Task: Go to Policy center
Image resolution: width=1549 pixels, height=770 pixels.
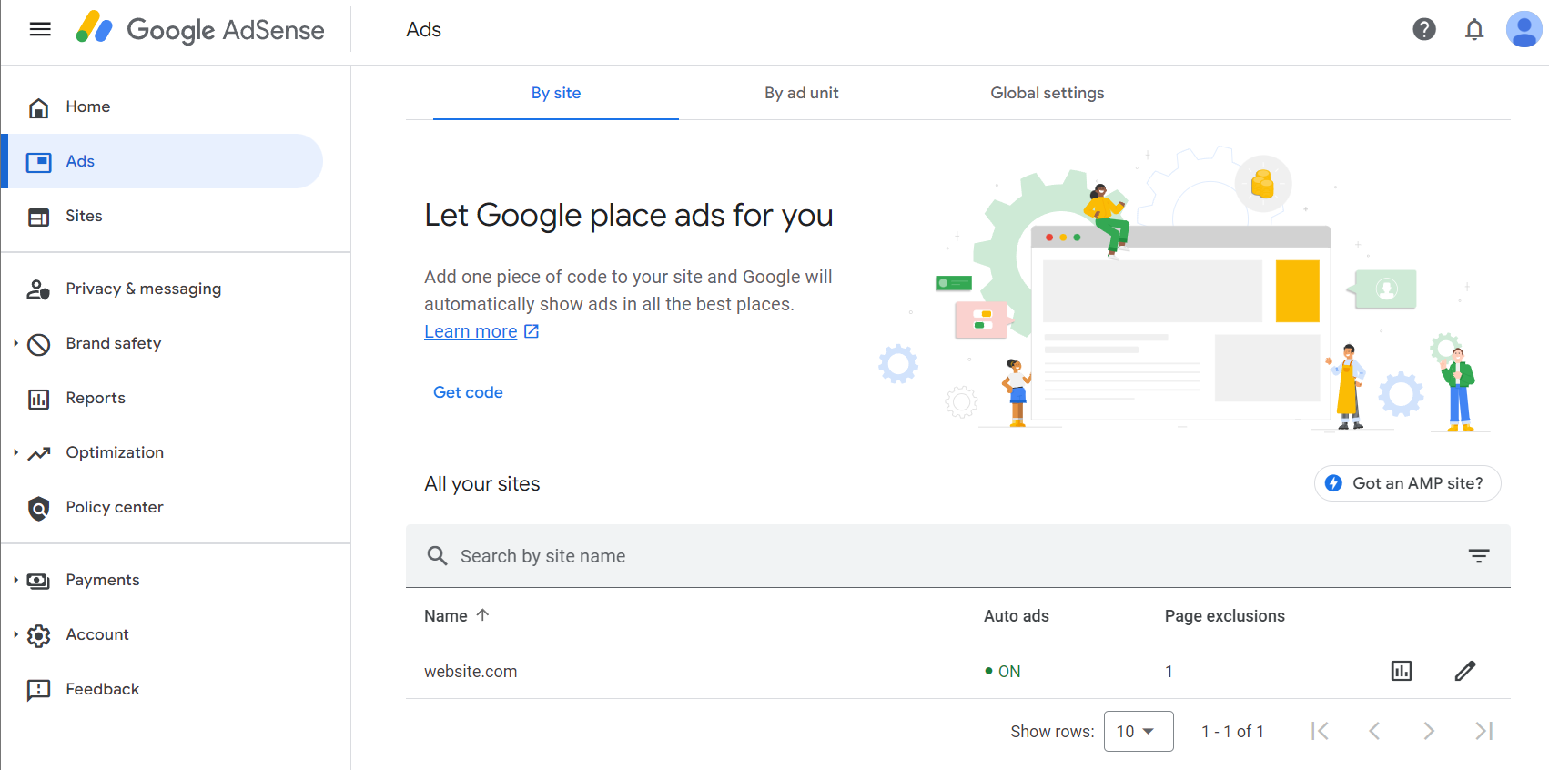Action: (162, 507)
